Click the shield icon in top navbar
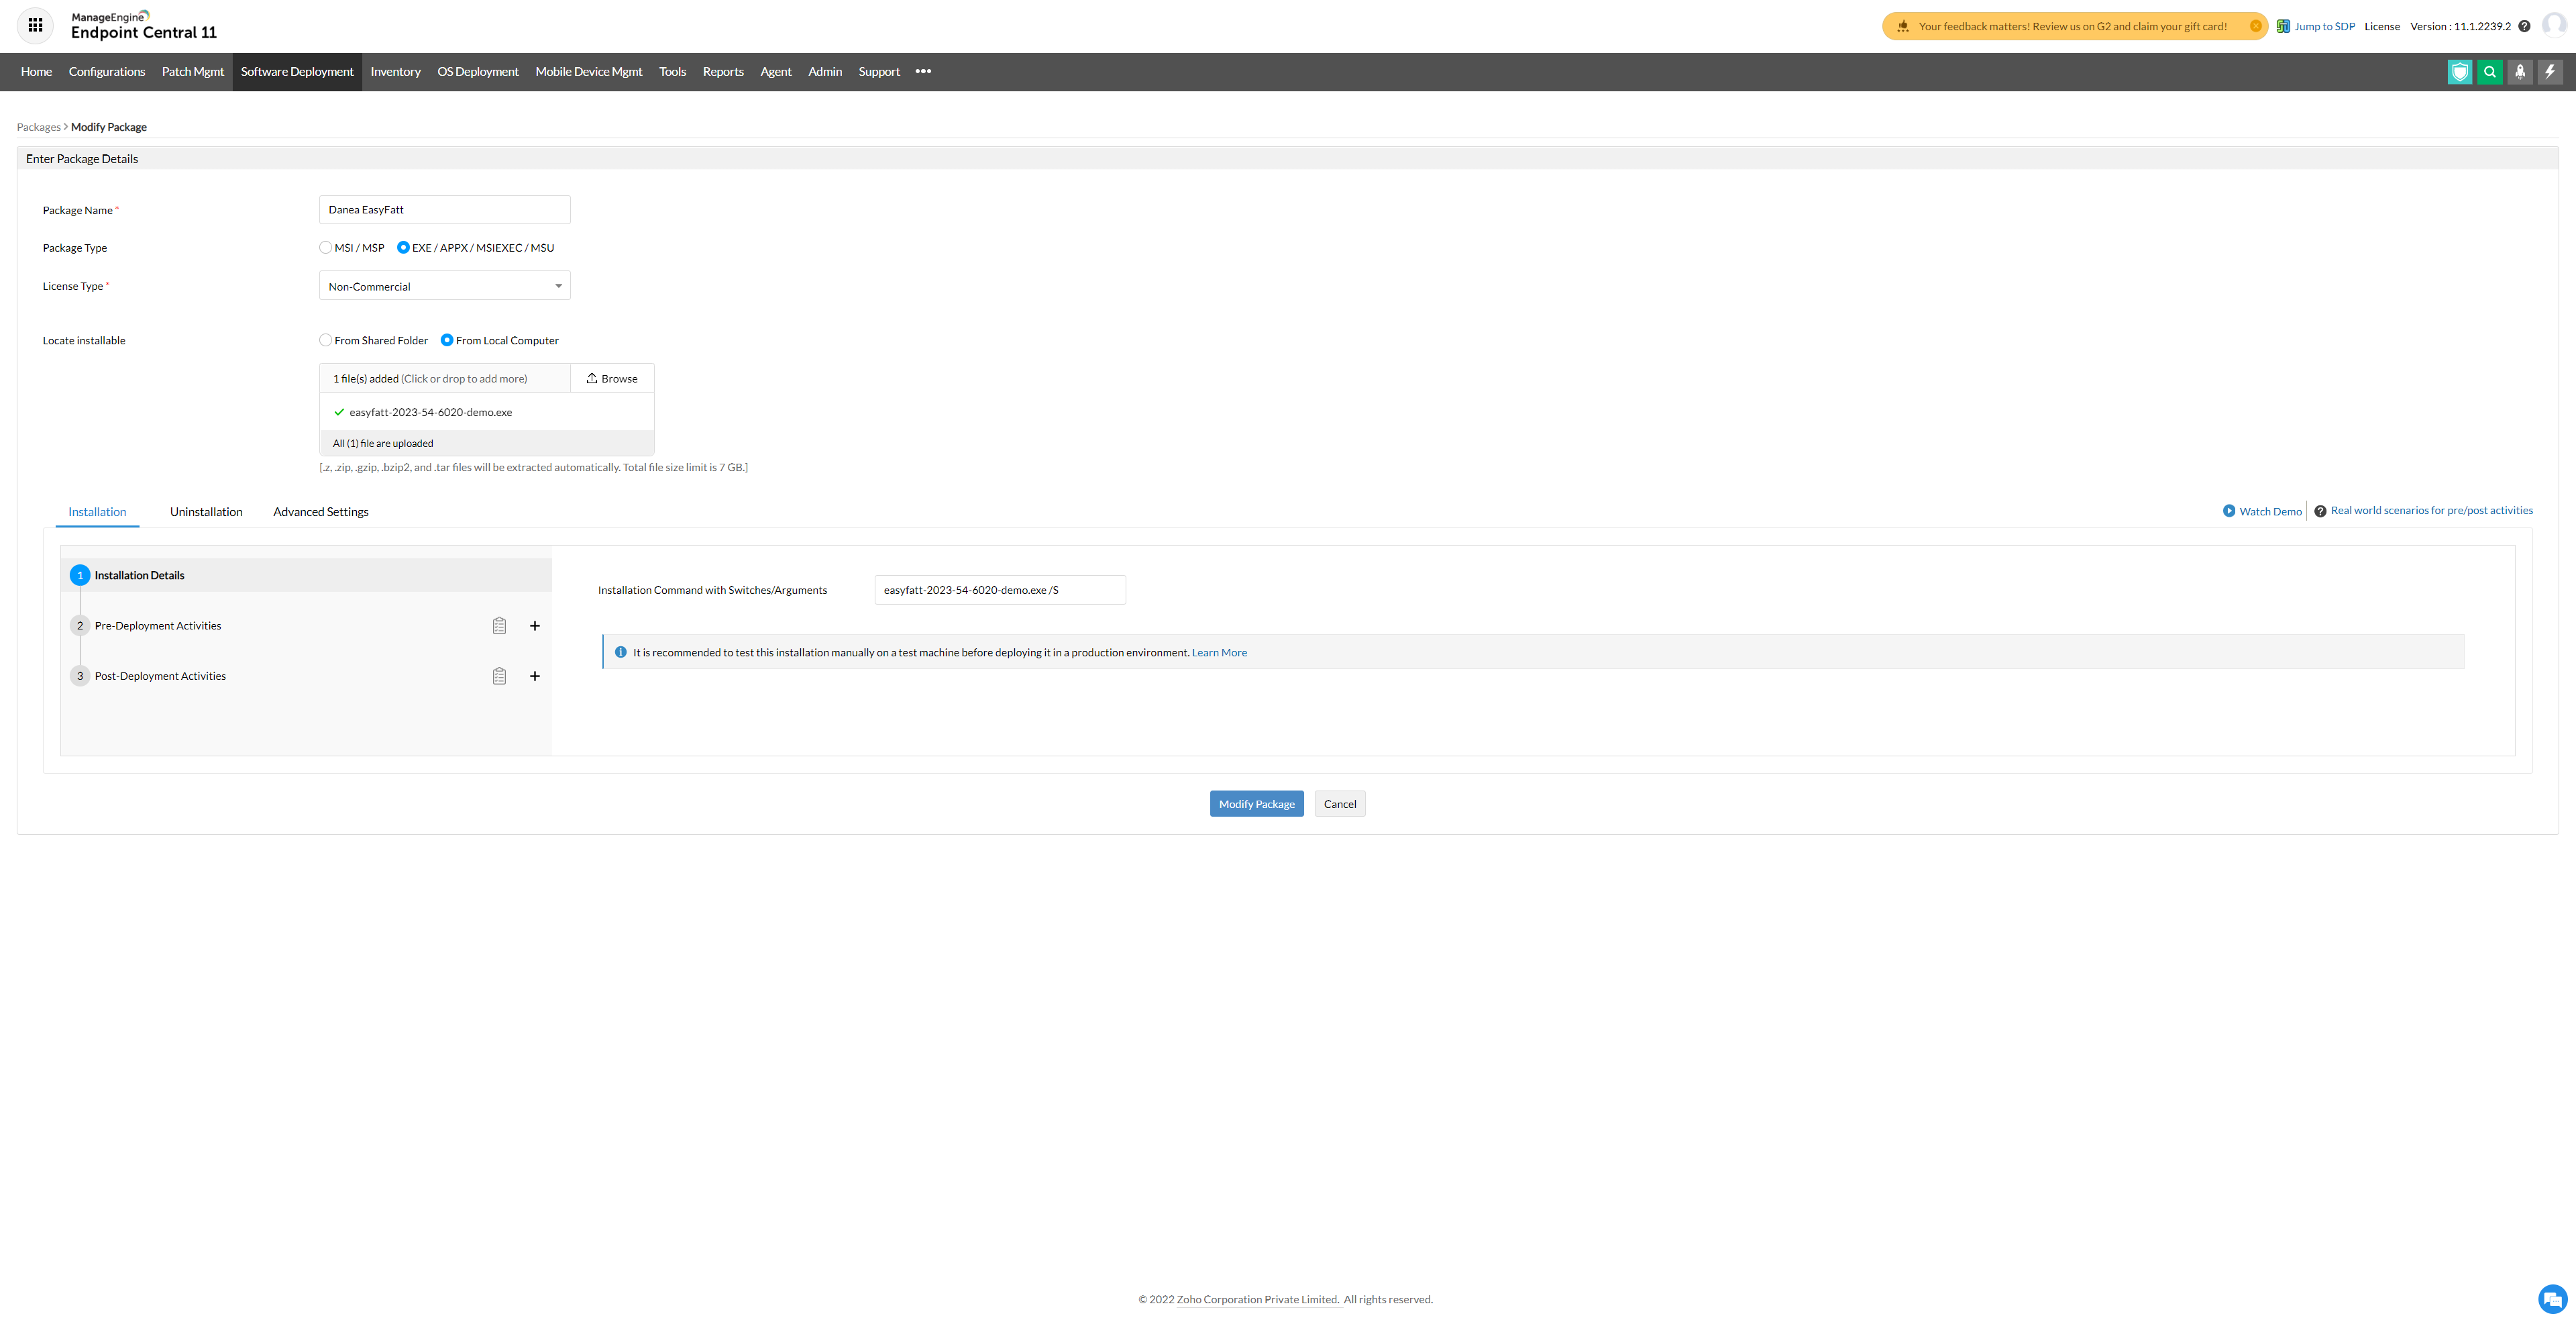 2460,72
